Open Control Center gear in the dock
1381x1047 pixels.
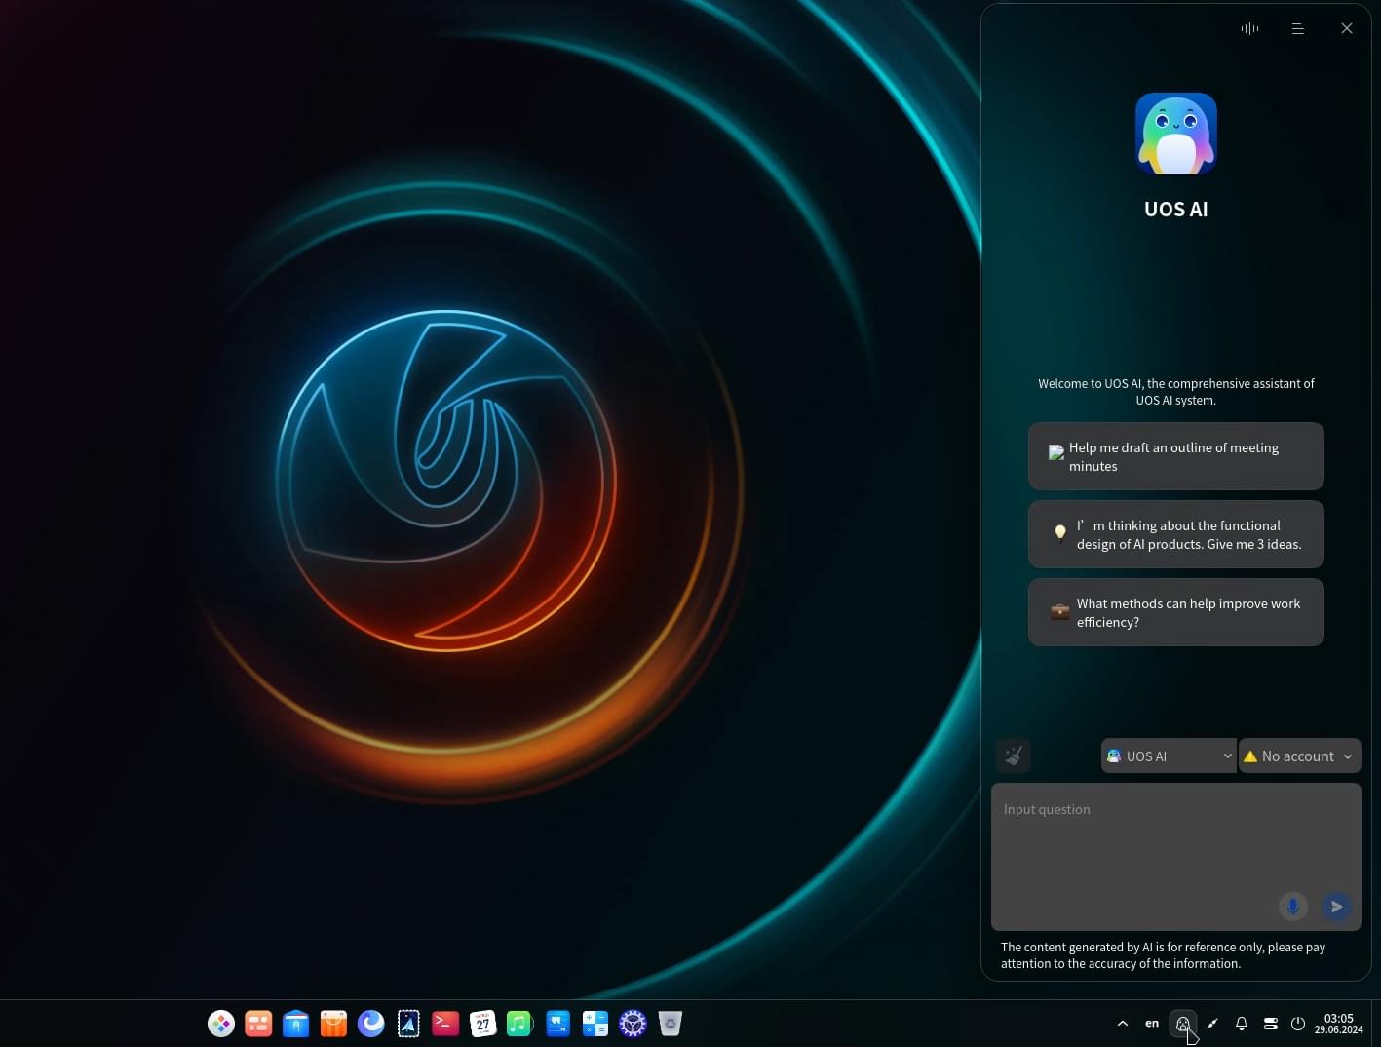coord(633,1024)
